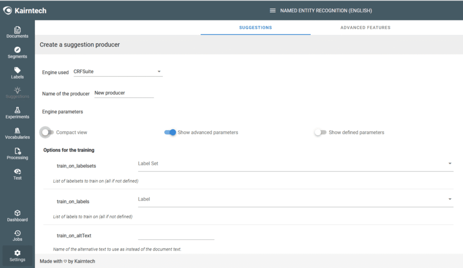The height and width of the screenshot is (268, 463).
Task: Click the hamburger menu beside project name
Action: [x=272, y=10]
